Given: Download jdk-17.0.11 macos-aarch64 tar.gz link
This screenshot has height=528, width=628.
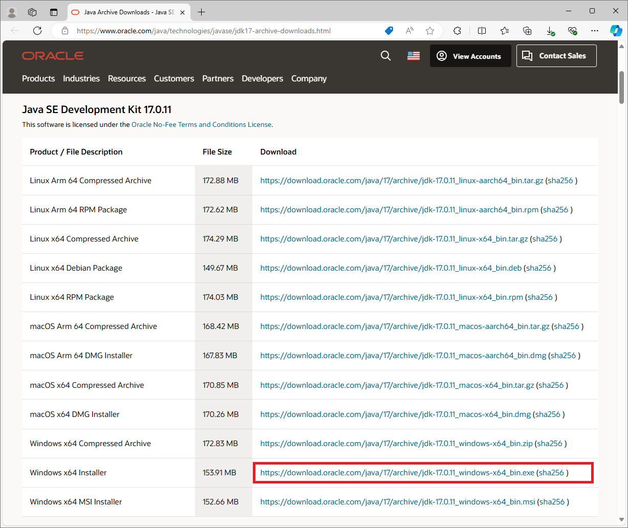Looking at the screenshot, I should coord(405,326).
